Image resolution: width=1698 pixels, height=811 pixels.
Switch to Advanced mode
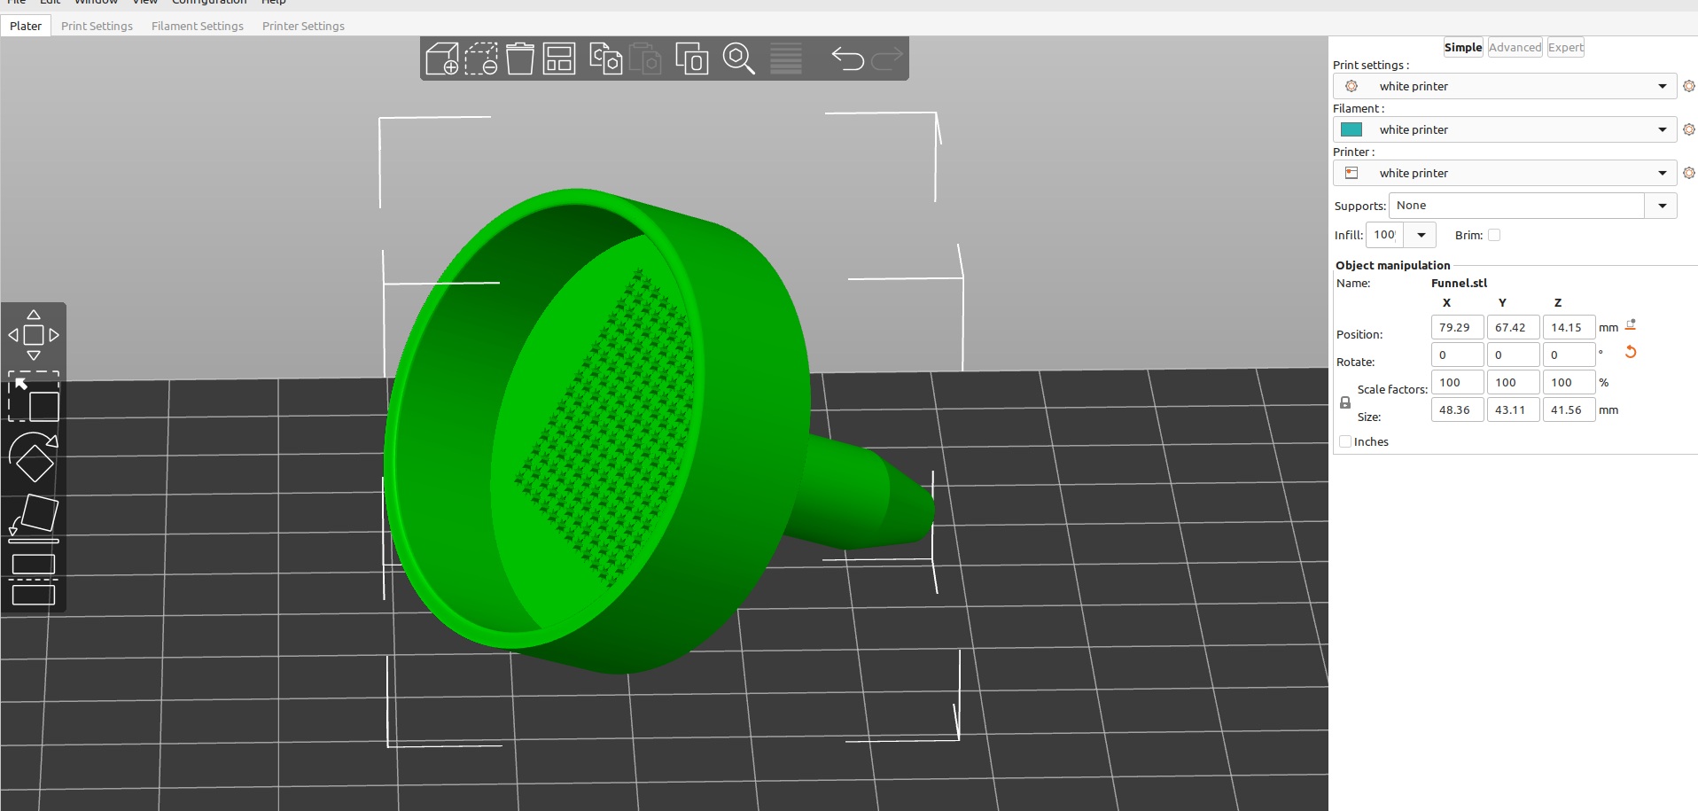(1515, 48)
